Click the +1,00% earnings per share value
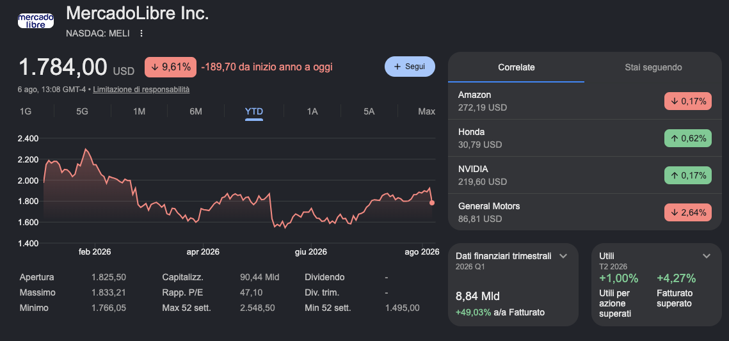The width and height of the screenshot is (729, 341). [x=619, y=278]
